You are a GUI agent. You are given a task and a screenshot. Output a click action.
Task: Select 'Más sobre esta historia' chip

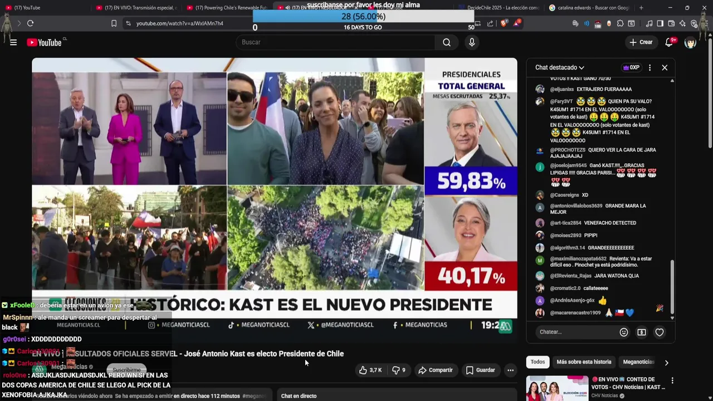click(584, 362)
